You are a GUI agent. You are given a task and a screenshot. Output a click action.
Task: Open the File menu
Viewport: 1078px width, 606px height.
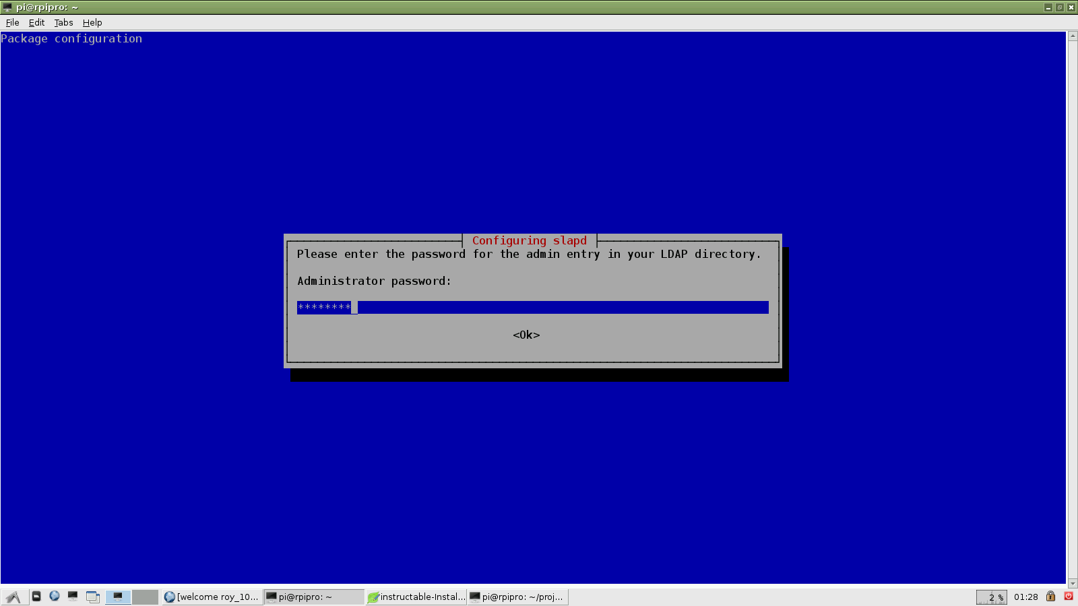(12, 22)
